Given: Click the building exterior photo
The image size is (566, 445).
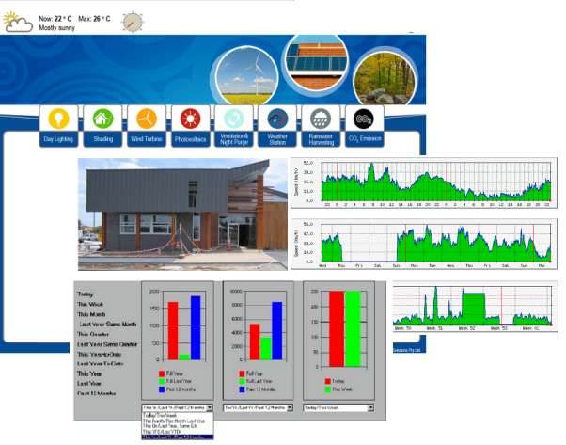Looking at the screenshot, I should 182,215.
